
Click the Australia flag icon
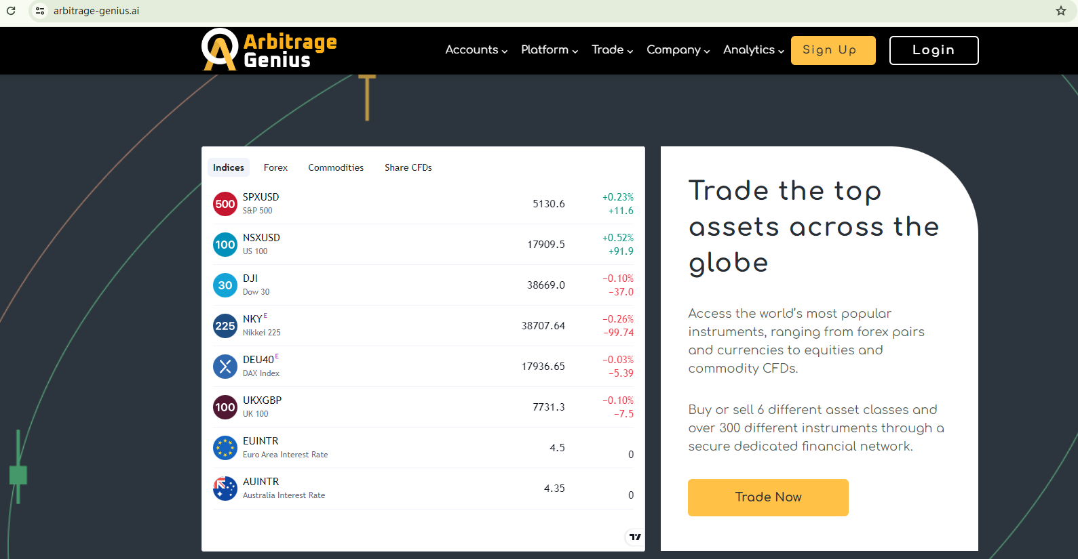(x=225, y=489)
